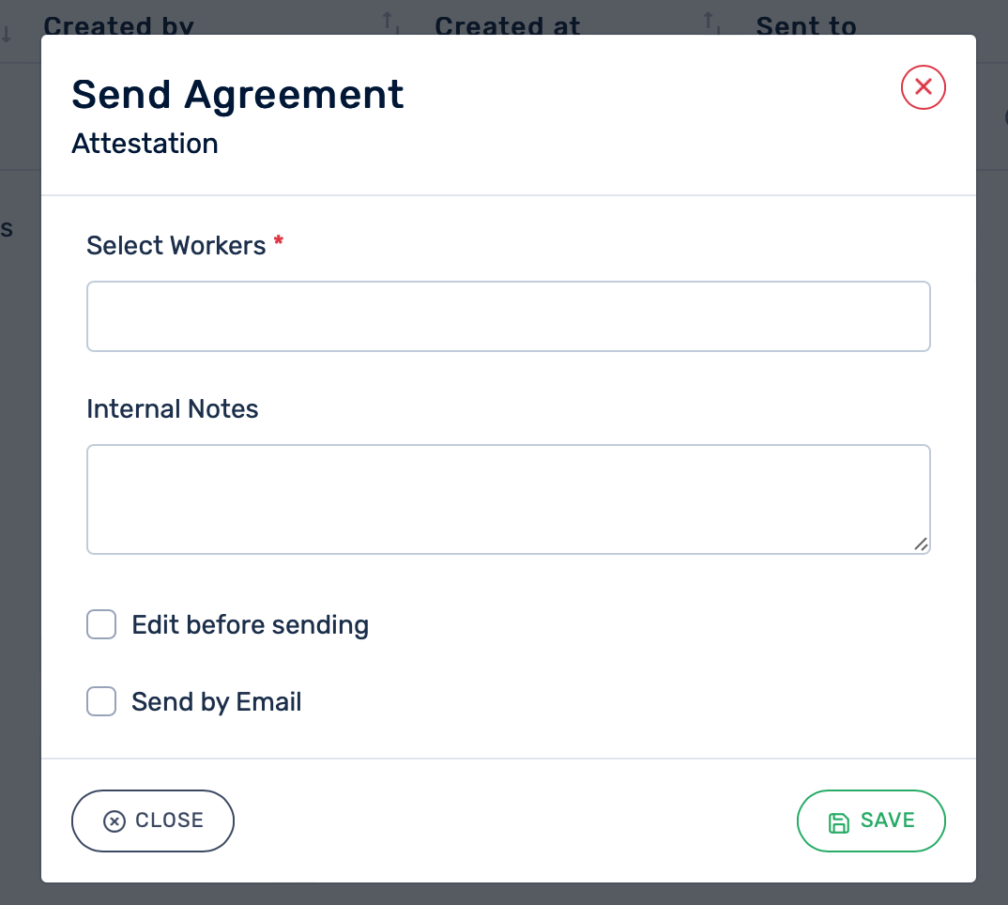The height and width of the screenshot is (905, 1008).
Task: Click the Select Workers field label
Action: click(x=176, y=246)
